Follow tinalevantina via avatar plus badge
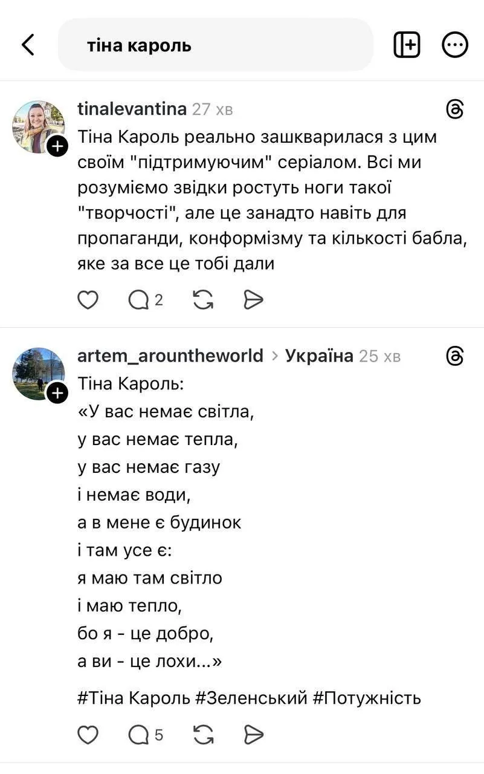This screenshot has height=774, width=484. click(x=57, y=146)
